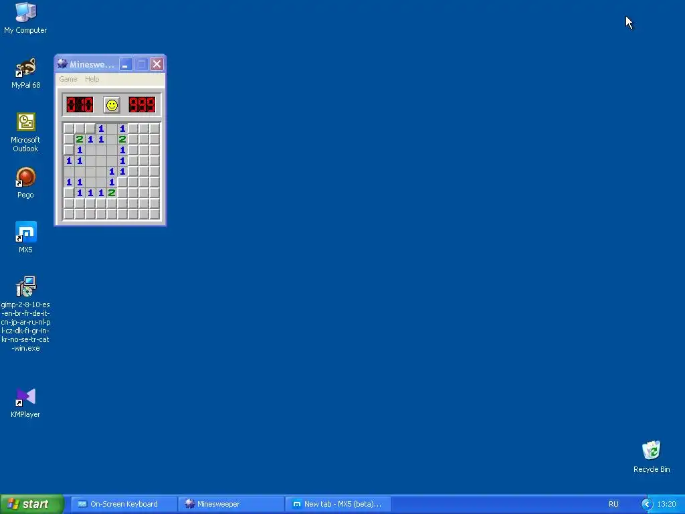Image resolution: width=685 pixels, height=514 pixels.
Task: Click the red 999 timer display
Action: [x=142, y=105]
